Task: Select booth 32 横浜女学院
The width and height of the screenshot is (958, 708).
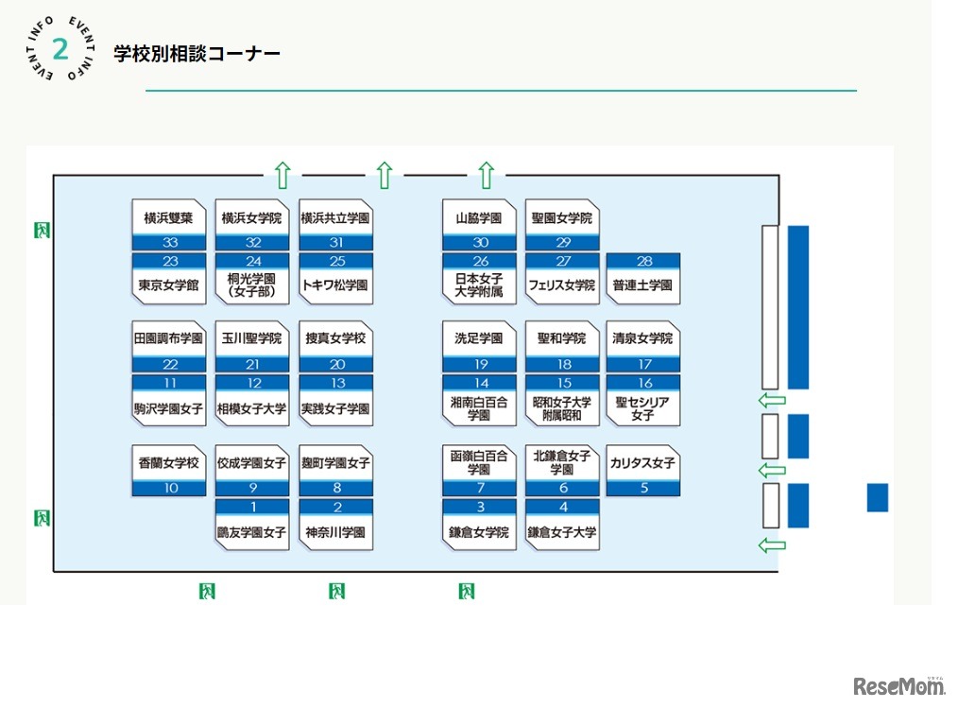Action: 252,225
